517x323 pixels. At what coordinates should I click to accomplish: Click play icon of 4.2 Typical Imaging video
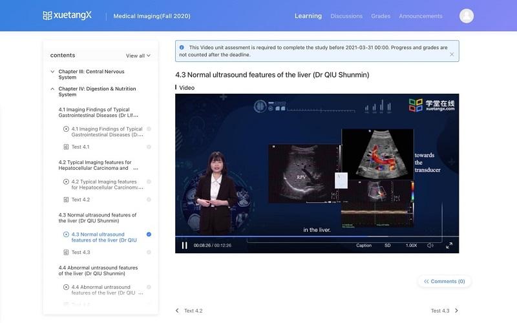pyautogui.click(x=66, y=182)
